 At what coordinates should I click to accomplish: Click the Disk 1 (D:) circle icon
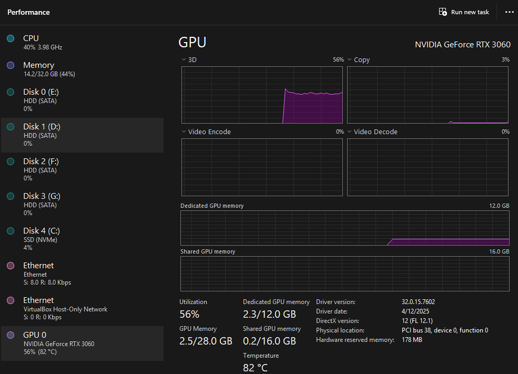coord(11,127)
